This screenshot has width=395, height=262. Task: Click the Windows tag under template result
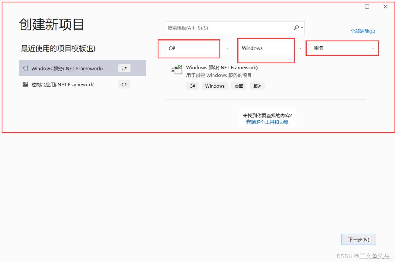215,86
